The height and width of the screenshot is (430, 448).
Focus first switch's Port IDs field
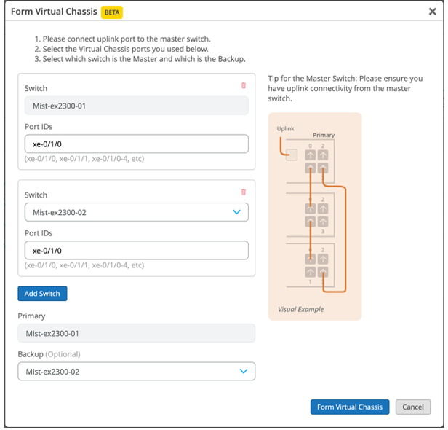(x=136, y=144)
